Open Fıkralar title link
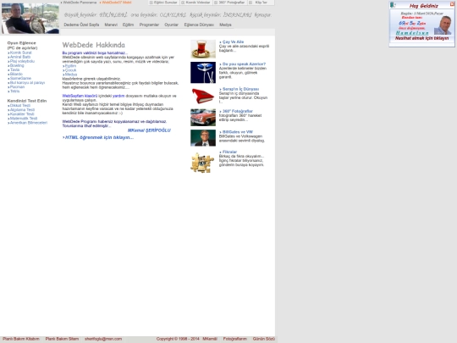The height and width of the screenshot is (343, 457). click(229, 152)
